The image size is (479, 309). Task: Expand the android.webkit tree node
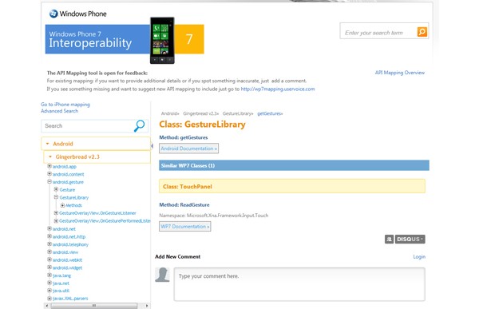(x=49, y=259)
